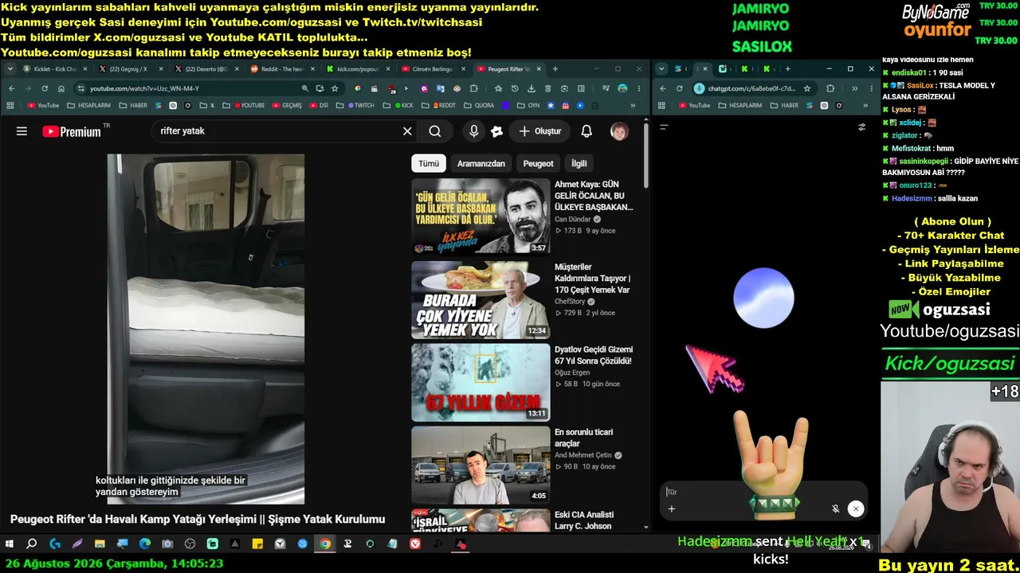
Task: Open a new tab in YouTube window
Action: [555, 69]
